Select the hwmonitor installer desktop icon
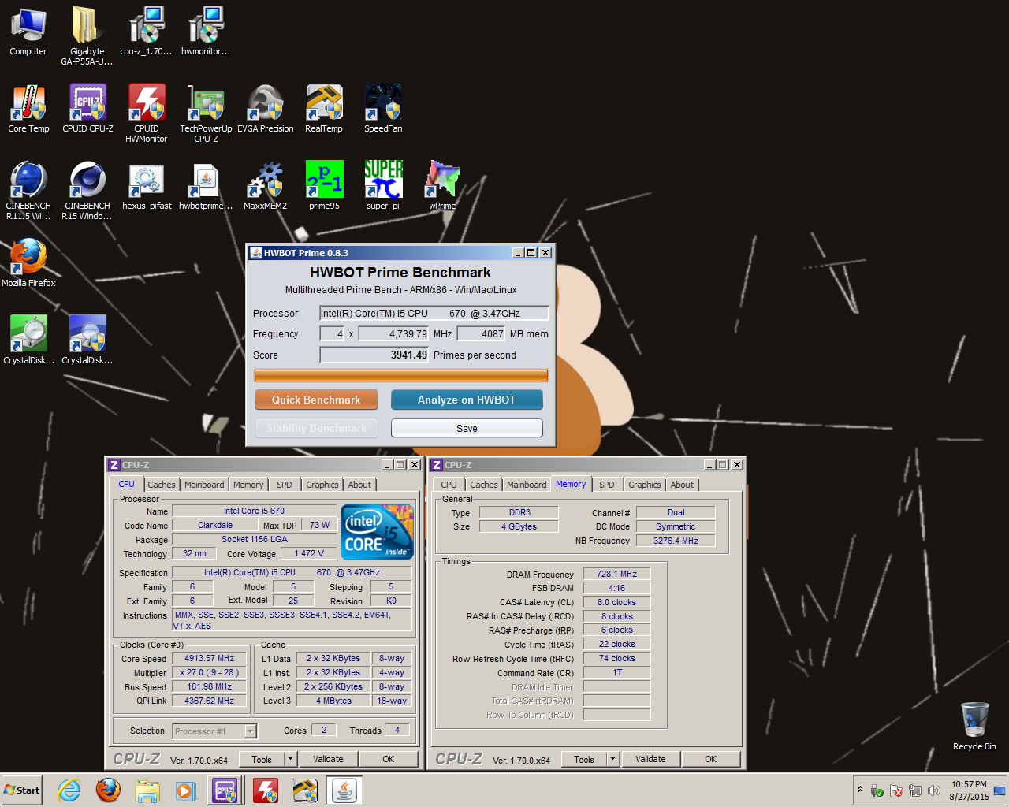Screen dimensions: 1009x807 coord(206,32)
